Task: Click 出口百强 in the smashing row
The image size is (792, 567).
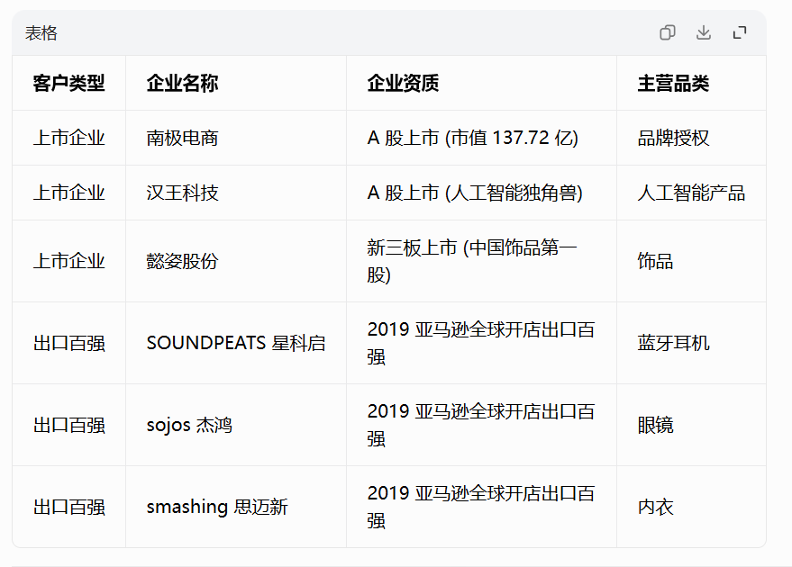Action: point(69,507)
